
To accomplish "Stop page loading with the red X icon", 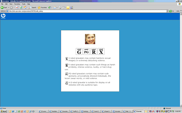I will coord(17,8).
